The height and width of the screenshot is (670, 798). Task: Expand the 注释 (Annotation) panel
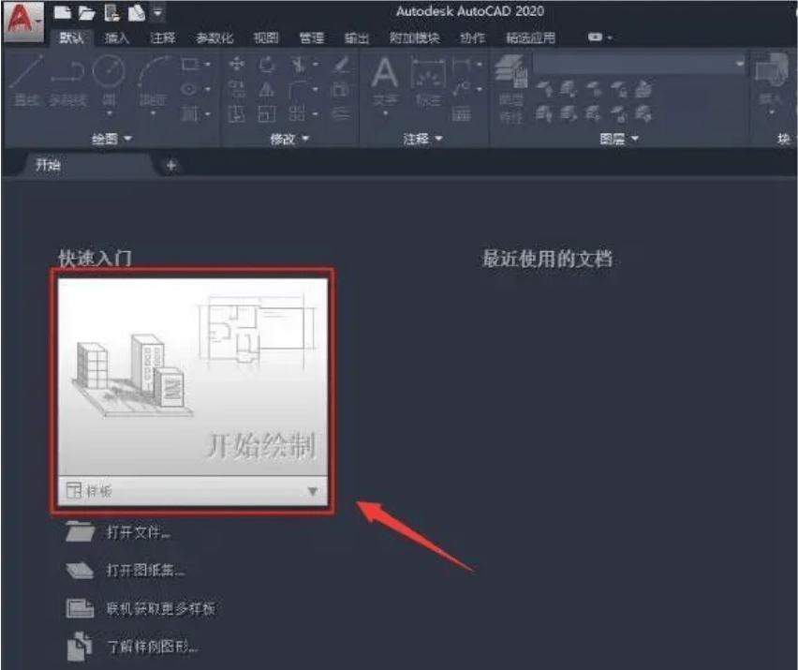pos(422,138)
